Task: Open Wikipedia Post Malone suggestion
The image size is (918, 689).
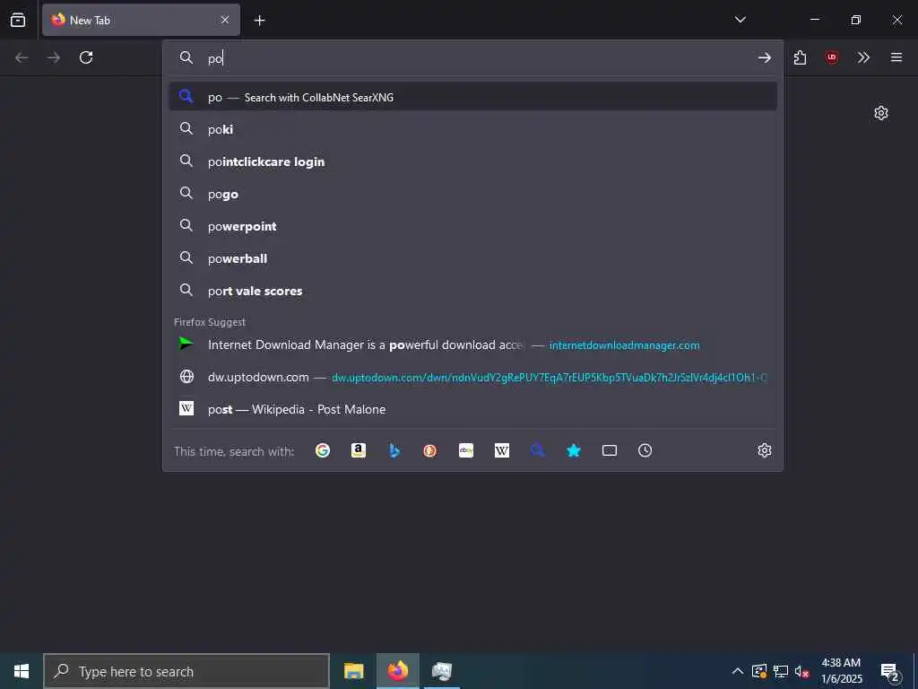Action: point(472,409)
